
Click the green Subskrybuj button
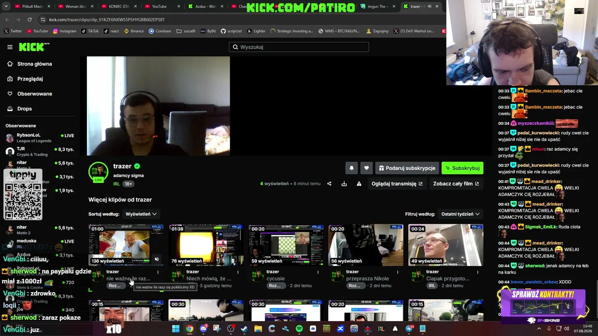point(463,168)
